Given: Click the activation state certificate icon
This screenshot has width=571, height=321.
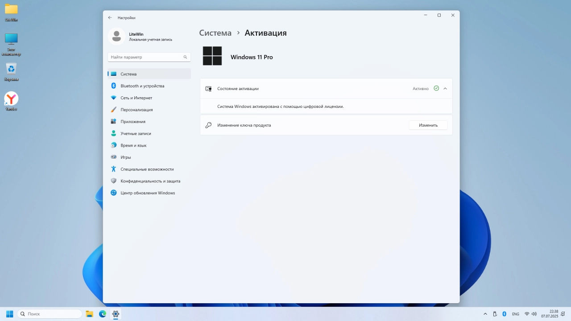Looking at the screenshot, I should (x=208, y=89).
